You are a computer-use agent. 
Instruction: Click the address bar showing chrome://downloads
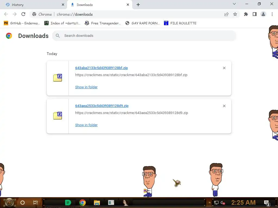pos(134,14)
